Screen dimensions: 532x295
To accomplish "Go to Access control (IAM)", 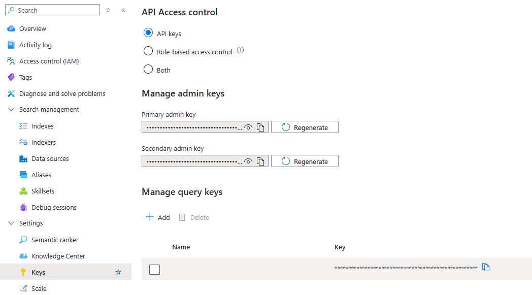I will 49,61.
